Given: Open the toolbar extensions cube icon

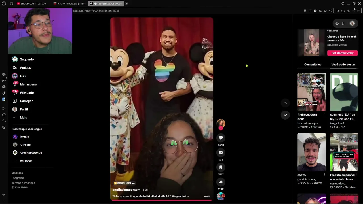Looking at the screenshot, I should point(343,11).
